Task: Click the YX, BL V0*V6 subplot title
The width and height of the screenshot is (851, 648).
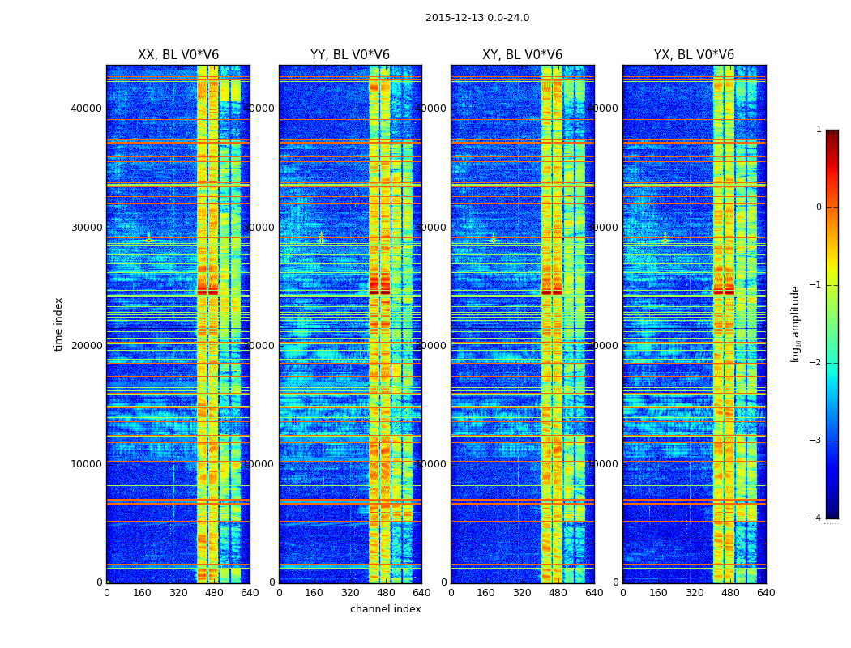Action: click(x=694, y=55)
